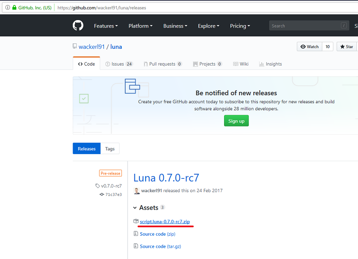Image resolution: width=358 pixels, height=259 pixels.
Task: Switch to the Code tab
Action: [86, 64]
